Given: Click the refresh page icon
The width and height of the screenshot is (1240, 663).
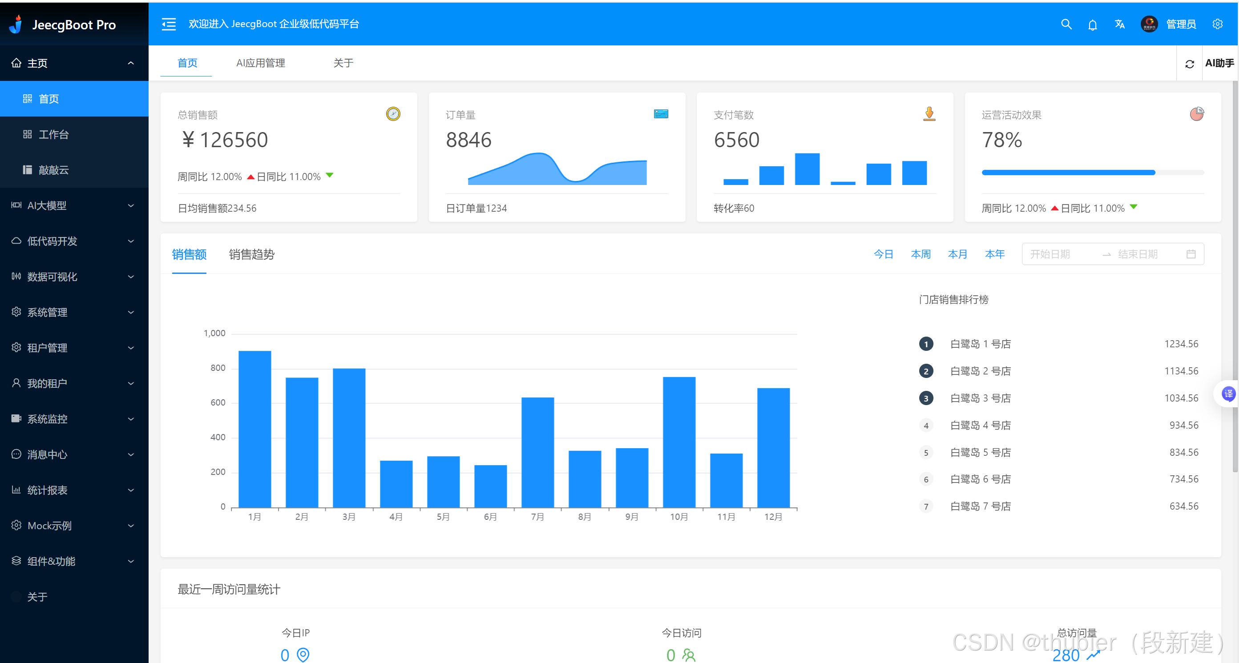Looking at the screenshot, I should click(x=1189, y=64).
